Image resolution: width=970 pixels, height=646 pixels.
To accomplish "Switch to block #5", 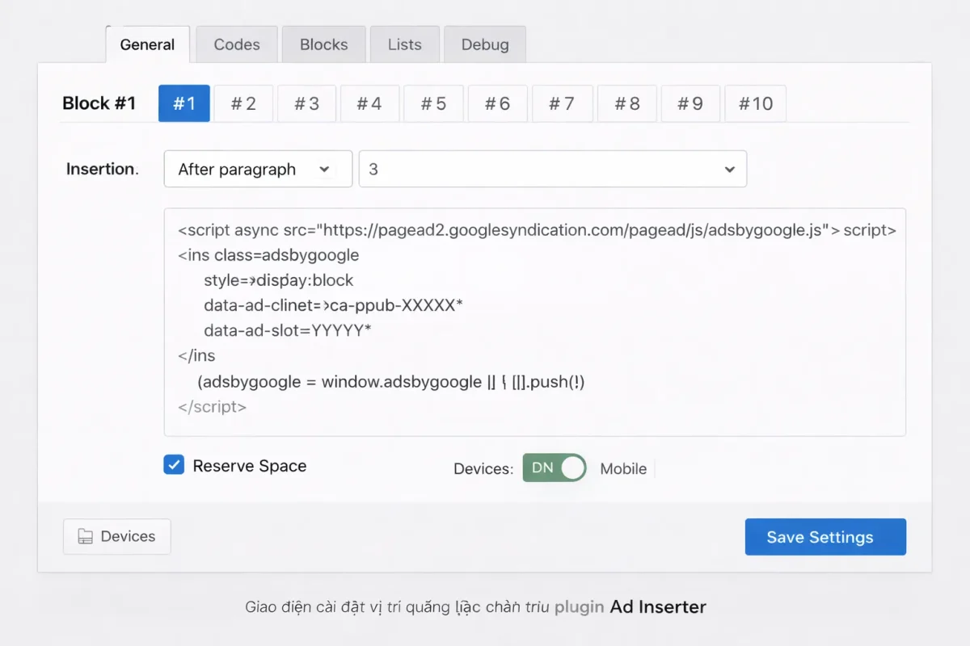I will tap(434, 103).
